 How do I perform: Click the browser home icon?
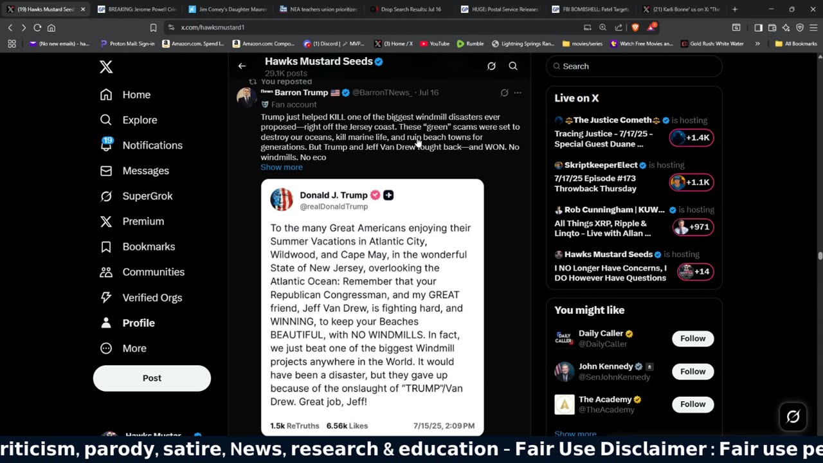(51, 28)
